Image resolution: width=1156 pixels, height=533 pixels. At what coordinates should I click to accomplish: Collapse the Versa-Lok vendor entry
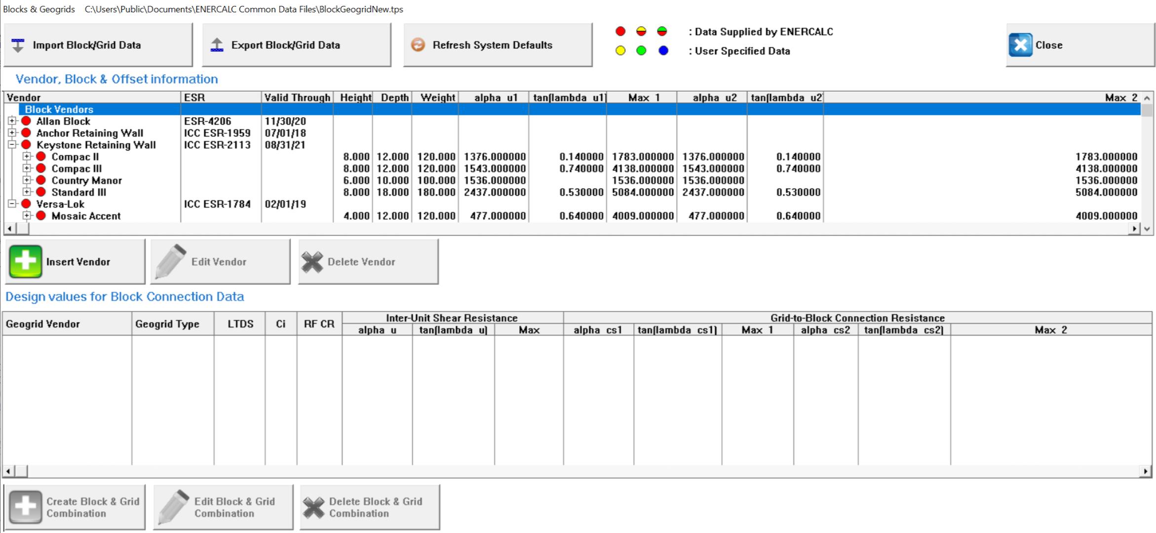coord(11,204)
